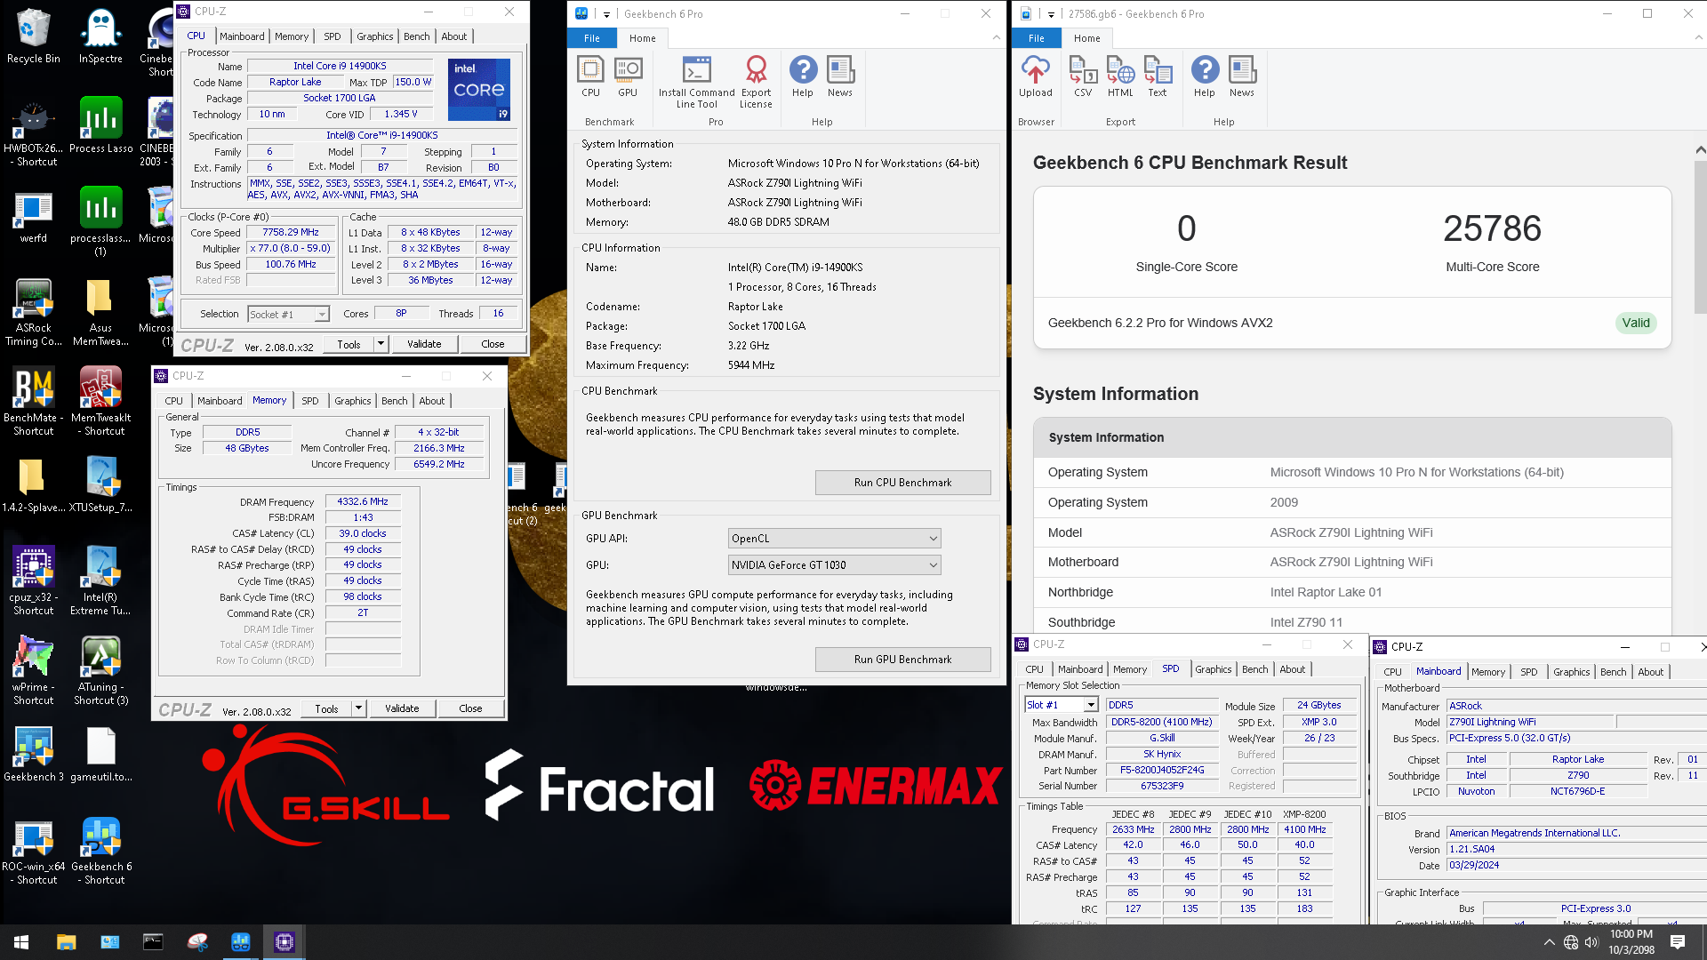Click Validate in top CPU-Z window
Screen dimensions: 1707x960
pyautogui.click(x=424, y=344)
